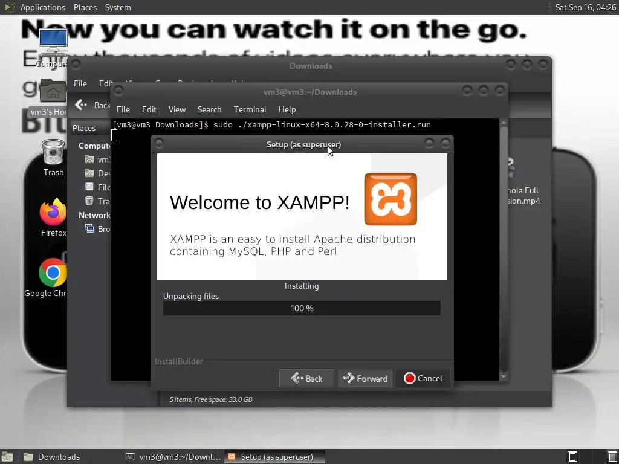This screenshot has width=619, height=464.
Task: Open the terminal File menu
Action: click(123, 109)
